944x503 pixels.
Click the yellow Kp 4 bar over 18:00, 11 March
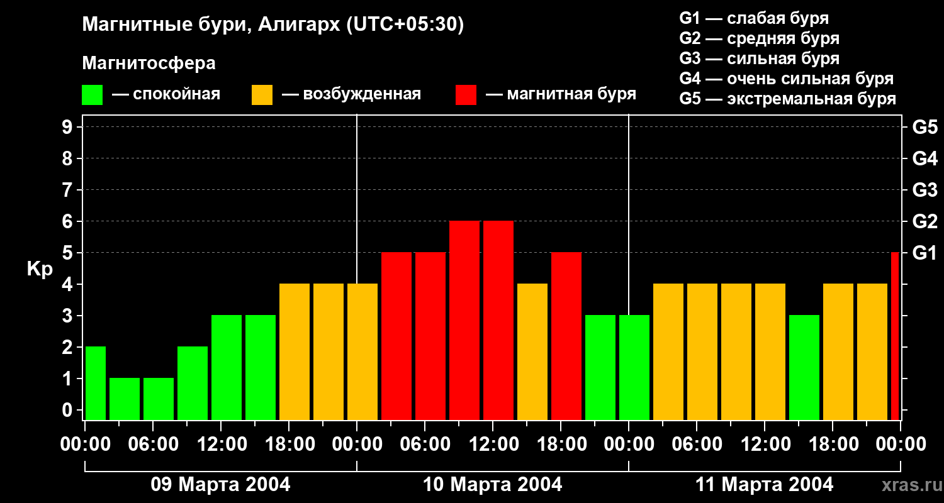pyautogui.click(x=838, y=351)
